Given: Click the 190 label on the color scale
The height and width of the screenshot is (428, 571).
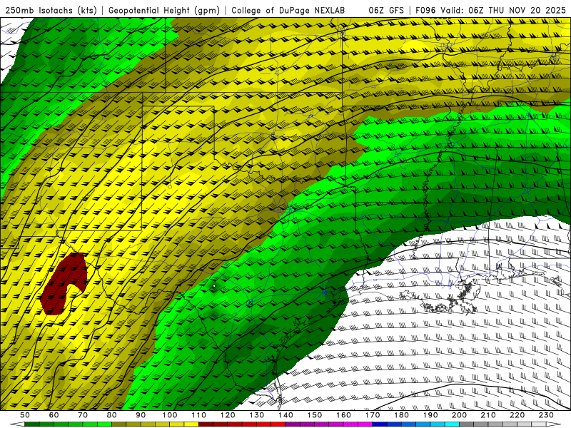Looking at the screenshot, I should point(430,415).
